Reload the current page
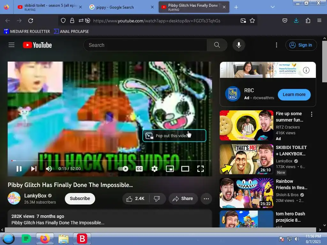This screenshot has width=327, height=245. pyautogui.click(x=31, y=21)
